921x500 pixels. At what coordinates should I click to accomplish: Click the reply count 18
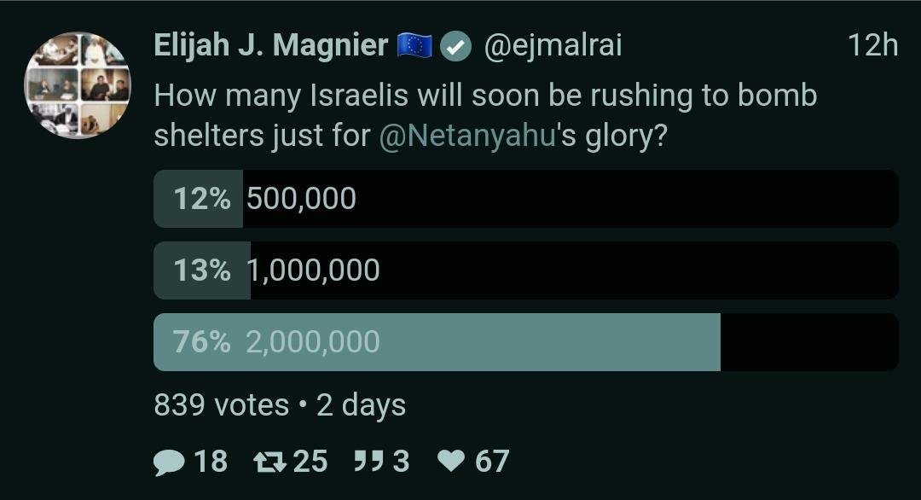click(x=211, y=462)
